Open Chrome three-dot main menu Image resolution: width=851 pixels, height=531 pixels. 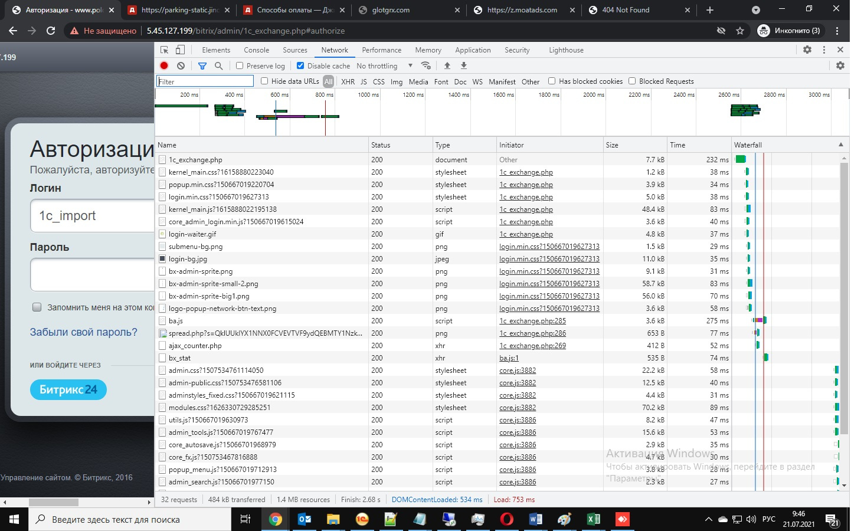[x=837, y=31]
